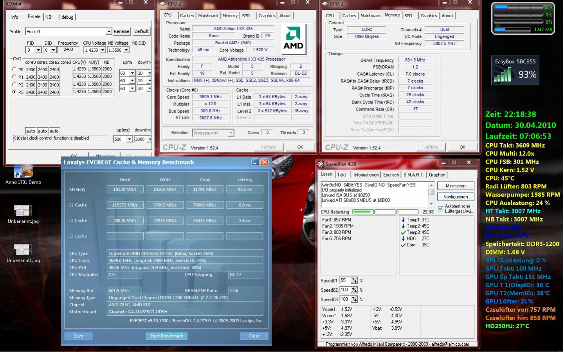Click the first auto button in K10stat
The height and width of the screenshot is (352, 564).
coord(31,131)
